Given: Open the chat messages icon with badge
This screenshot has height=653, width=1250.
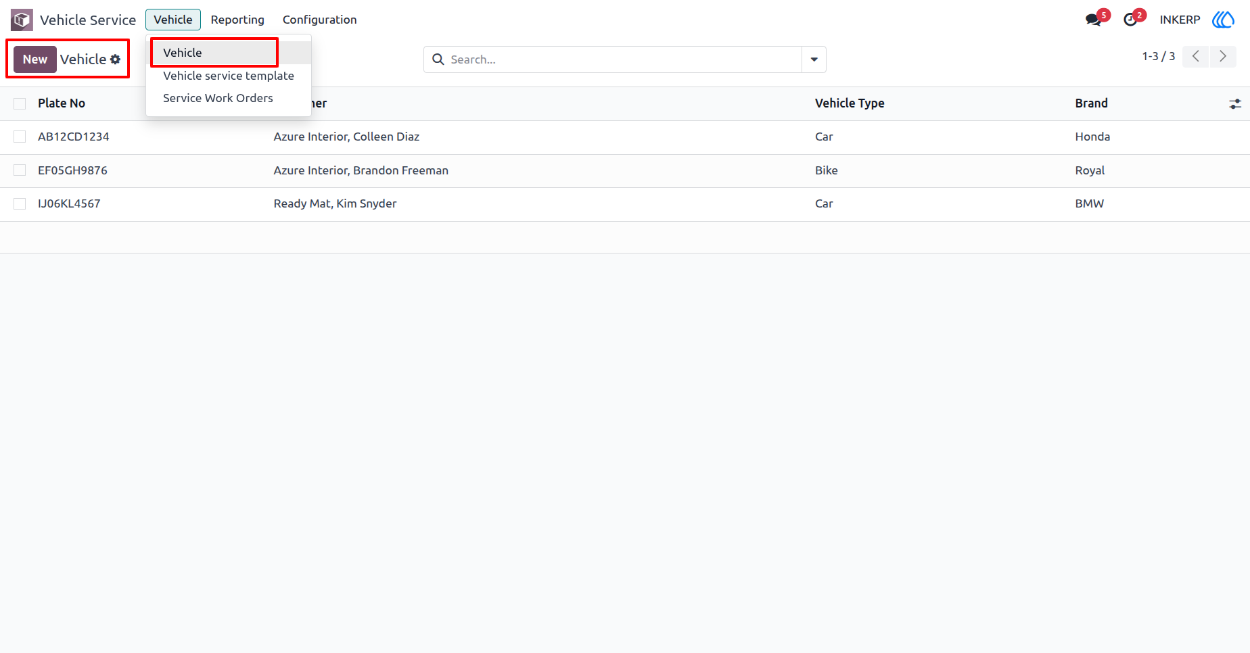Looking at the screenshot, I should pyautogui.click(x=1094, y=20).
